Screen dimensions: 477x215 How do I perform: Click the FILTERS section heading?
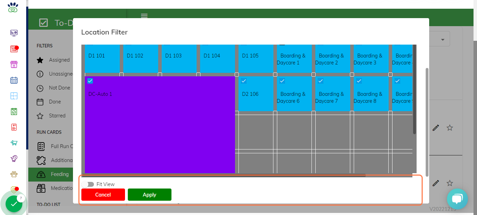[45, 46]
